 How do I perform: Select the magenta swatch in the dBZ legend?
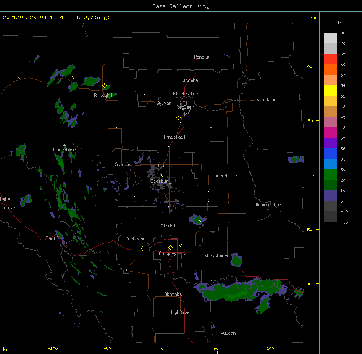330,132
